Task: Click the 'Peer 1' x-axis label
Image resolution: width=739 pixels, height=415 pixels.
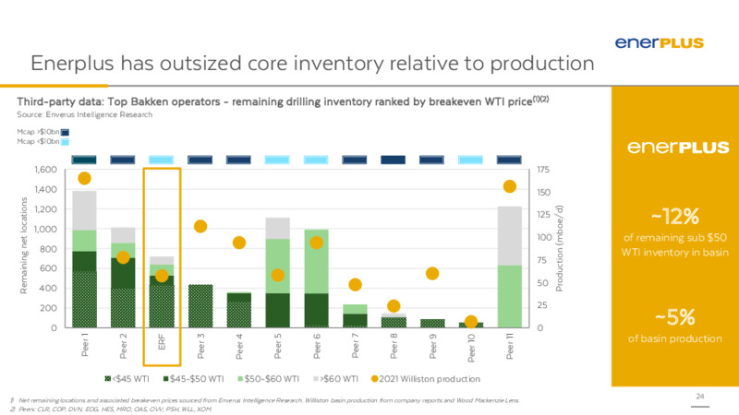Action: [x=84, y=345]
